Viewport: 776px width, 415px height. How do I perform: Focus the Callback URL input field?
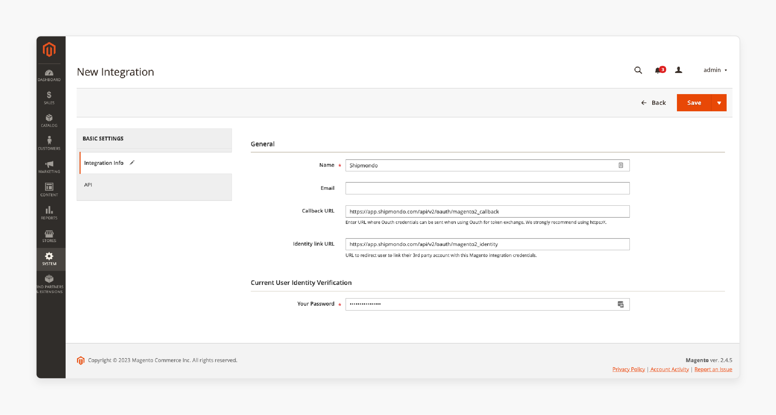(x=488, y=212)
